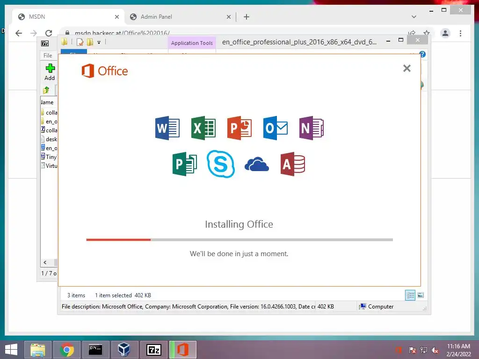Open the Windows Start menu
Screen dimensions: 479x359
pyautogui.click(x=11, y=350)
